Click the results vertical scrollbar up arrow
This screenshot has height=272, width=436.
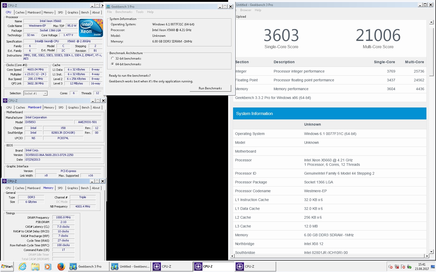click(x=431, y=22)
